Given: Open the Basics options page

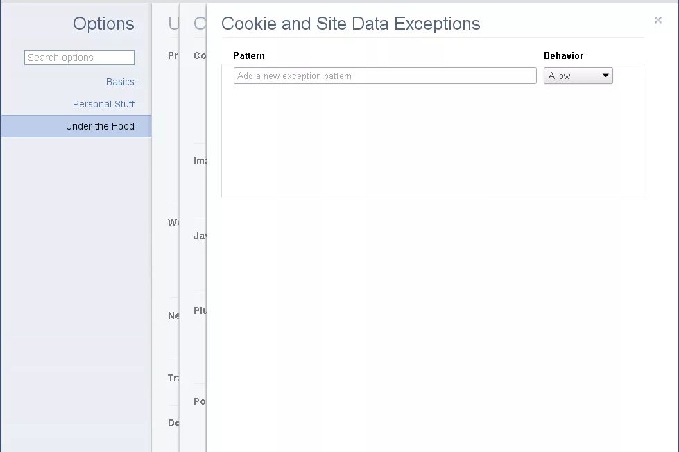Looking at the screenshot, I should click(120, 82).
